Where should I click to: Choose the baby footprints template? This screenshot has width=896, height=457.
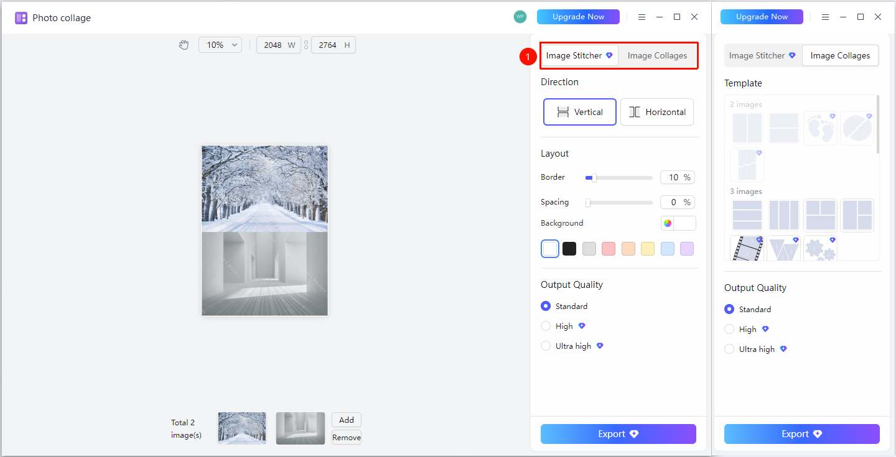[x=820, y=128]
